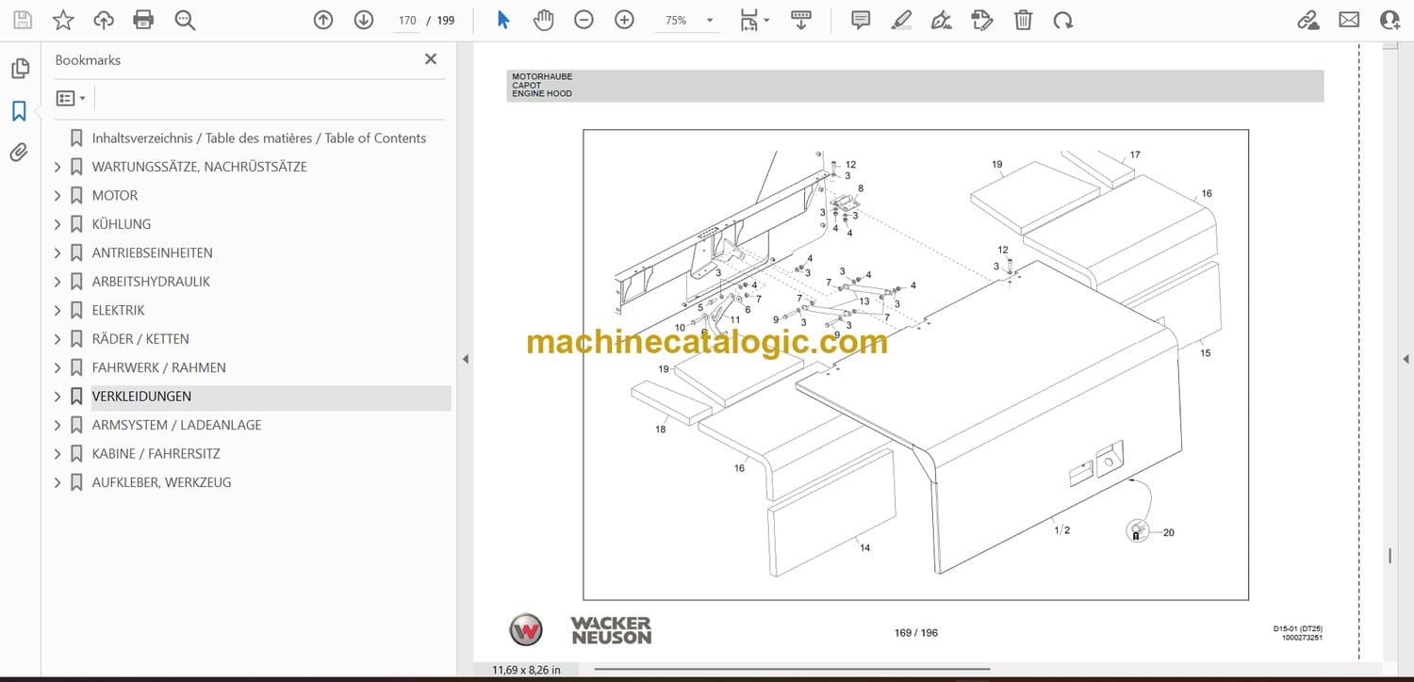Select the Hand pan tool
Image resolution: width=1414 pixels, height=682 pixels.
[543, 20]
